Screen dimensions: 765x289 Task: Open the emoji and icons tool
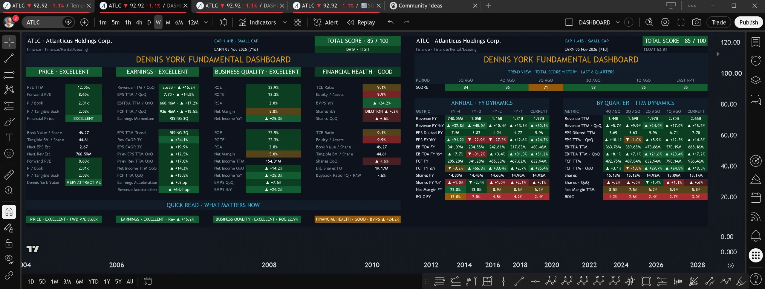[9, 153]
